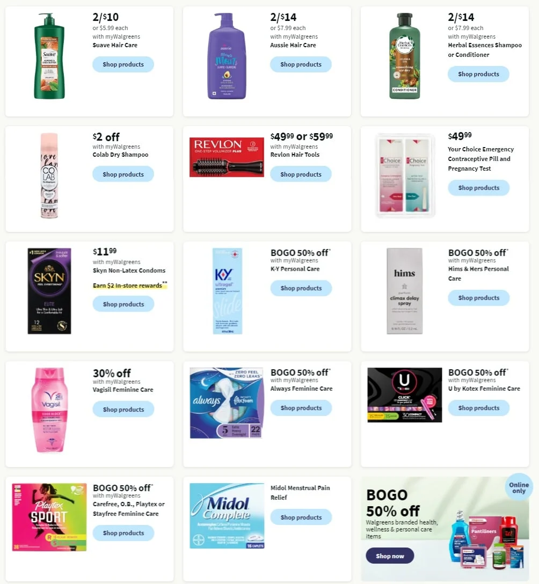Screen dimensions: 539x584
Task: Open the Always pads product image
Action: point(227,403)
